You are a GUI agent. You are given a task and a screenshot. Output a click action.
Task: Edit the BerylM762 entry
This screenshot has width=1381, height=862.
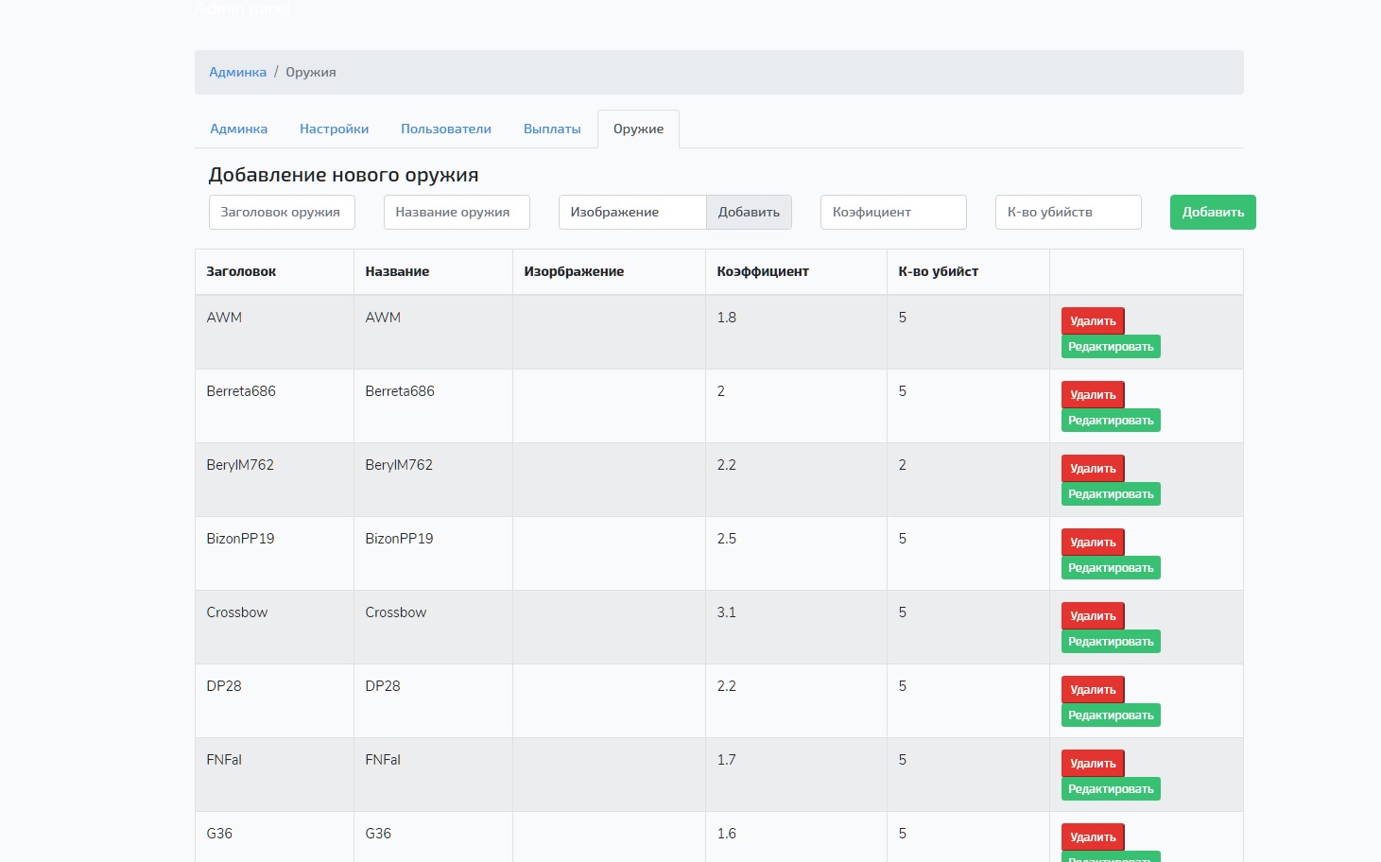(x=1111, y=494)
